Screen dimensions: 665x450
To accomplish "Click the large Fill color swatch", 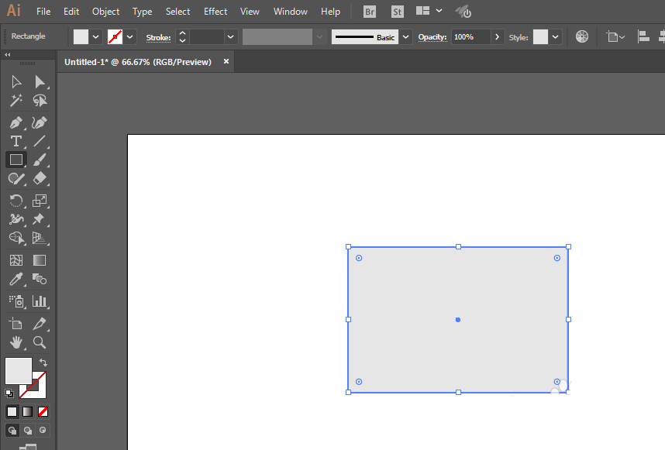I will (x=19, y=370).
